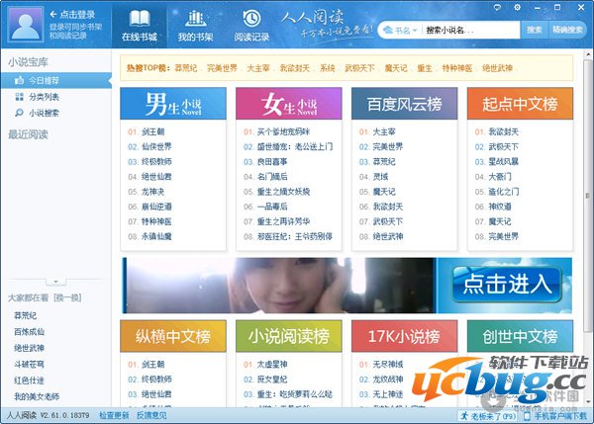The height and width of the screenshot is (424, 594).
Task: Click the 精确搜索 exact search button
Action: 568,30
